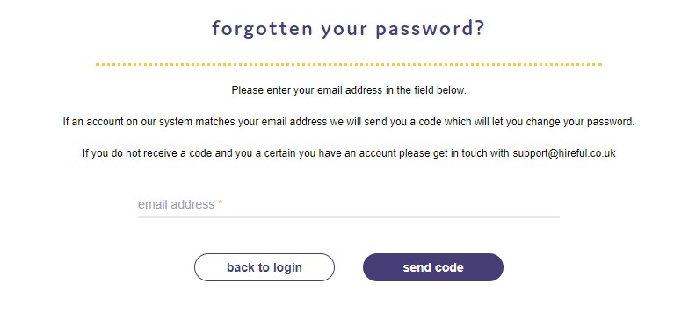This screenshot has width=681, height=326.
Task: Click the word 'password?' in the heading
Action: [430, 30]
